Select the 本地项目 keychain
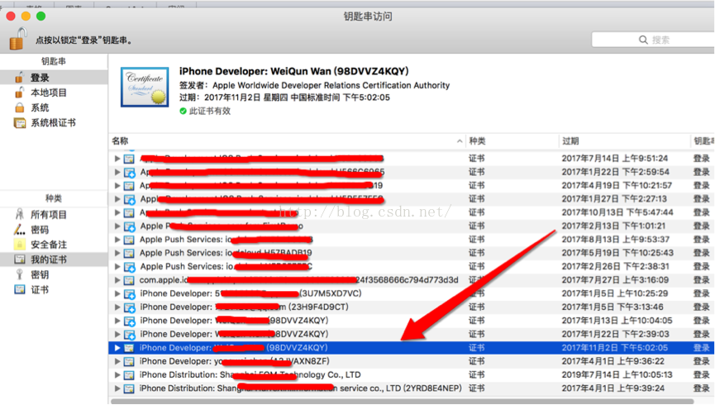 pyautogui.click(x=54, y=93)
